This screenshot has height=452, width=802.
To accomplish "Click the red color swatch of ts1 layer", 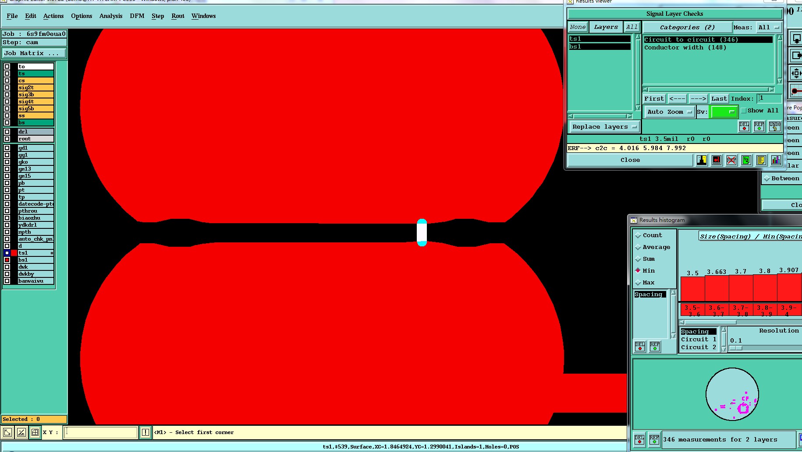I will 14,253.
